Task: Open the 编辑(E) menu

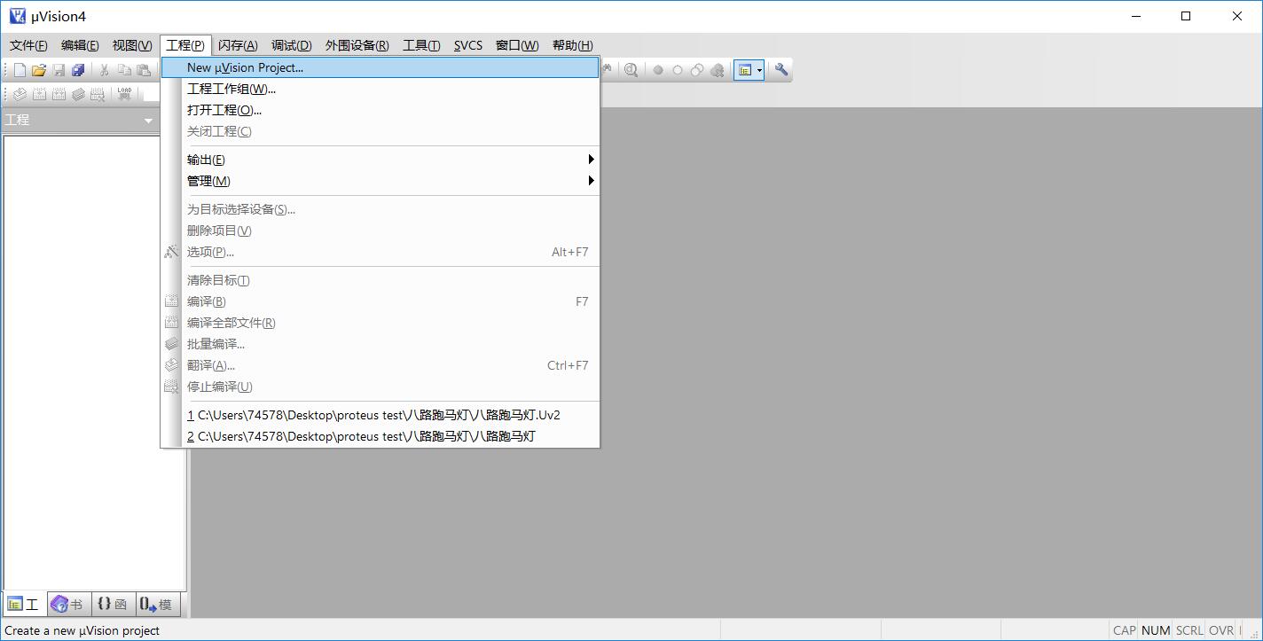Action: (80, 45)
